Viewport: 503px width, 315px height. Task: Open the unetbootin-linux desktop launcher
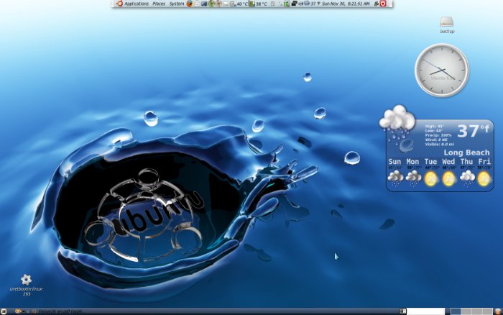(x=26, y=280)
